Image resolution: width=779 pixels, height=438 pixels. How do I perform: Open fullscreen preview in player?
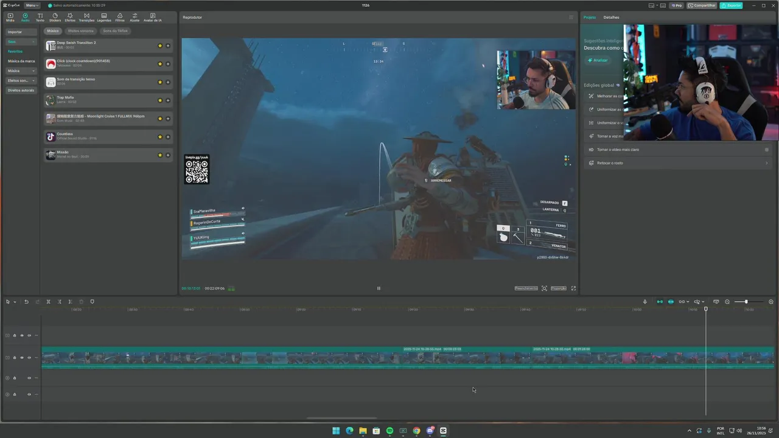click(573, 288)
